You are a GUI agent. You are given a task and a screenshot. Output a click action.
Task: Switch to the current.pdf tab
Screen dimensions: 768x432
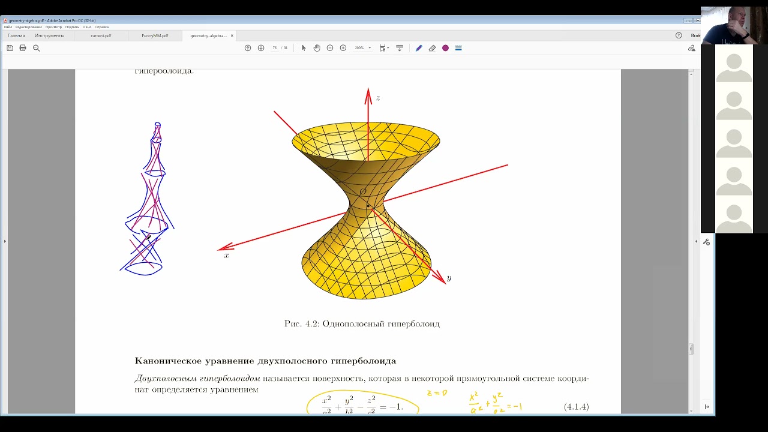101,35
